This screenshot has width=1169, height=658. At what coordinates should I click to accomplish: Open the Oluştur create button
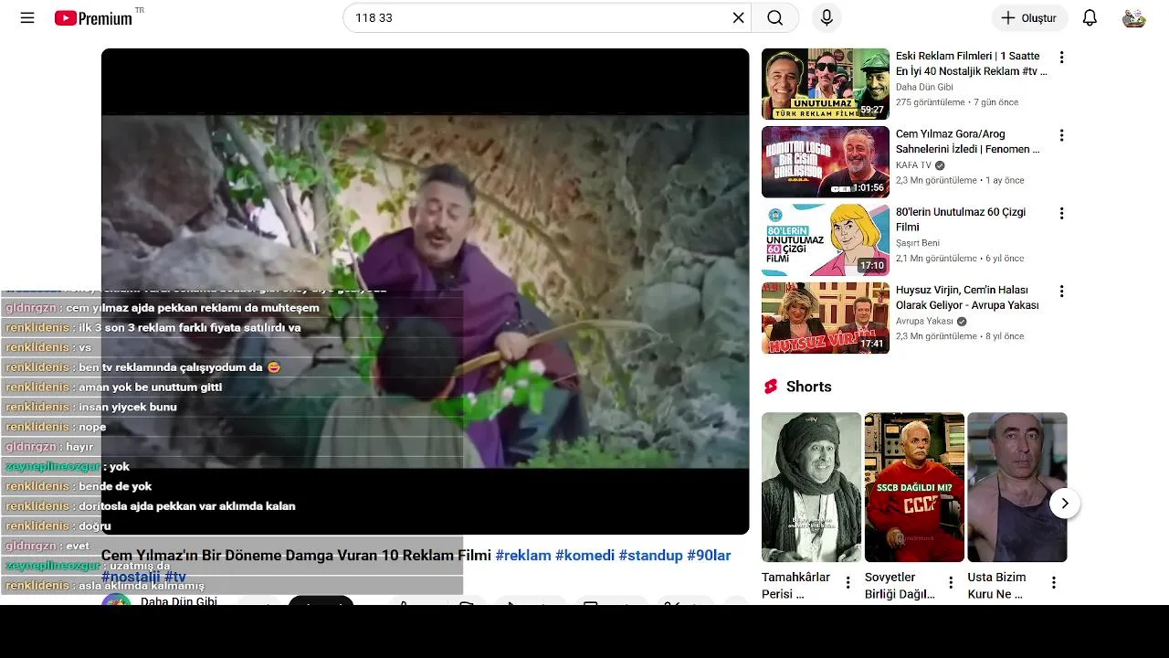(1029, 17)
